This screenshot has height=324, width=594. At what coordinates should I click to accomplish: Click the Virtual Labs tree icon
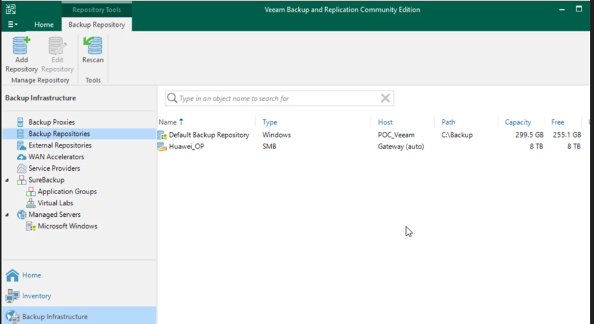(x=31, y=203)
